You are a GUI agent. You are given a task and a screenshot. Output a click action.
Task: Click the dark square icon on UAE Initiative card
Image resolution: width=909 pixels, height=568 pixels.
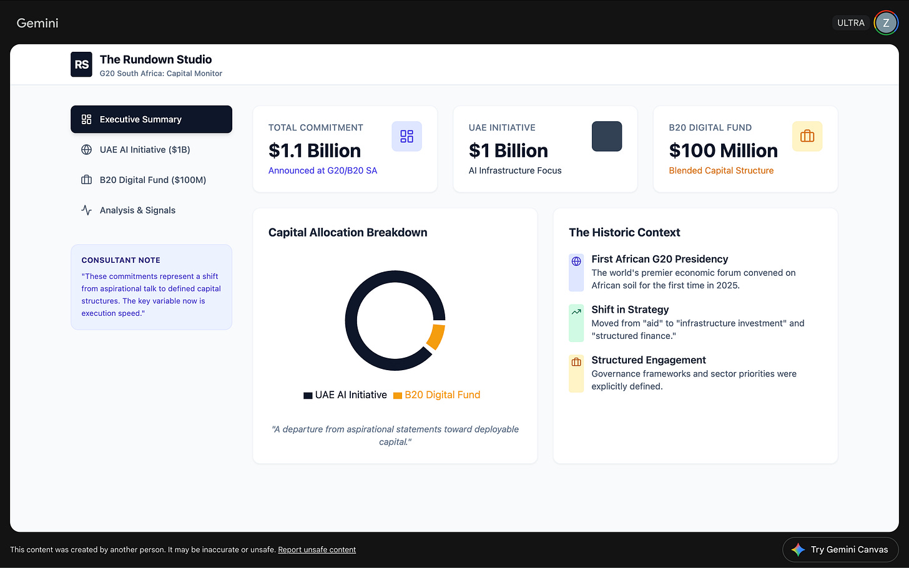coord(607,136)
